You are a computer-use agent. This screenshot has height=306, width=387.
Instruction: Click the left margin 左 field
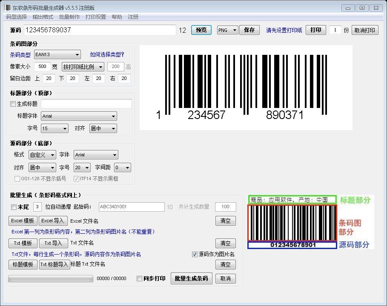(x=98, y=78)
